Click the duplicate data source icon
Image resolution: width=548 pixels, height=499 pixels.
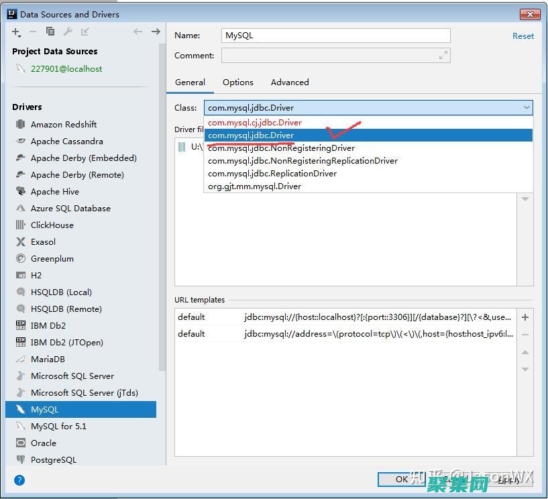pos(50,32)
